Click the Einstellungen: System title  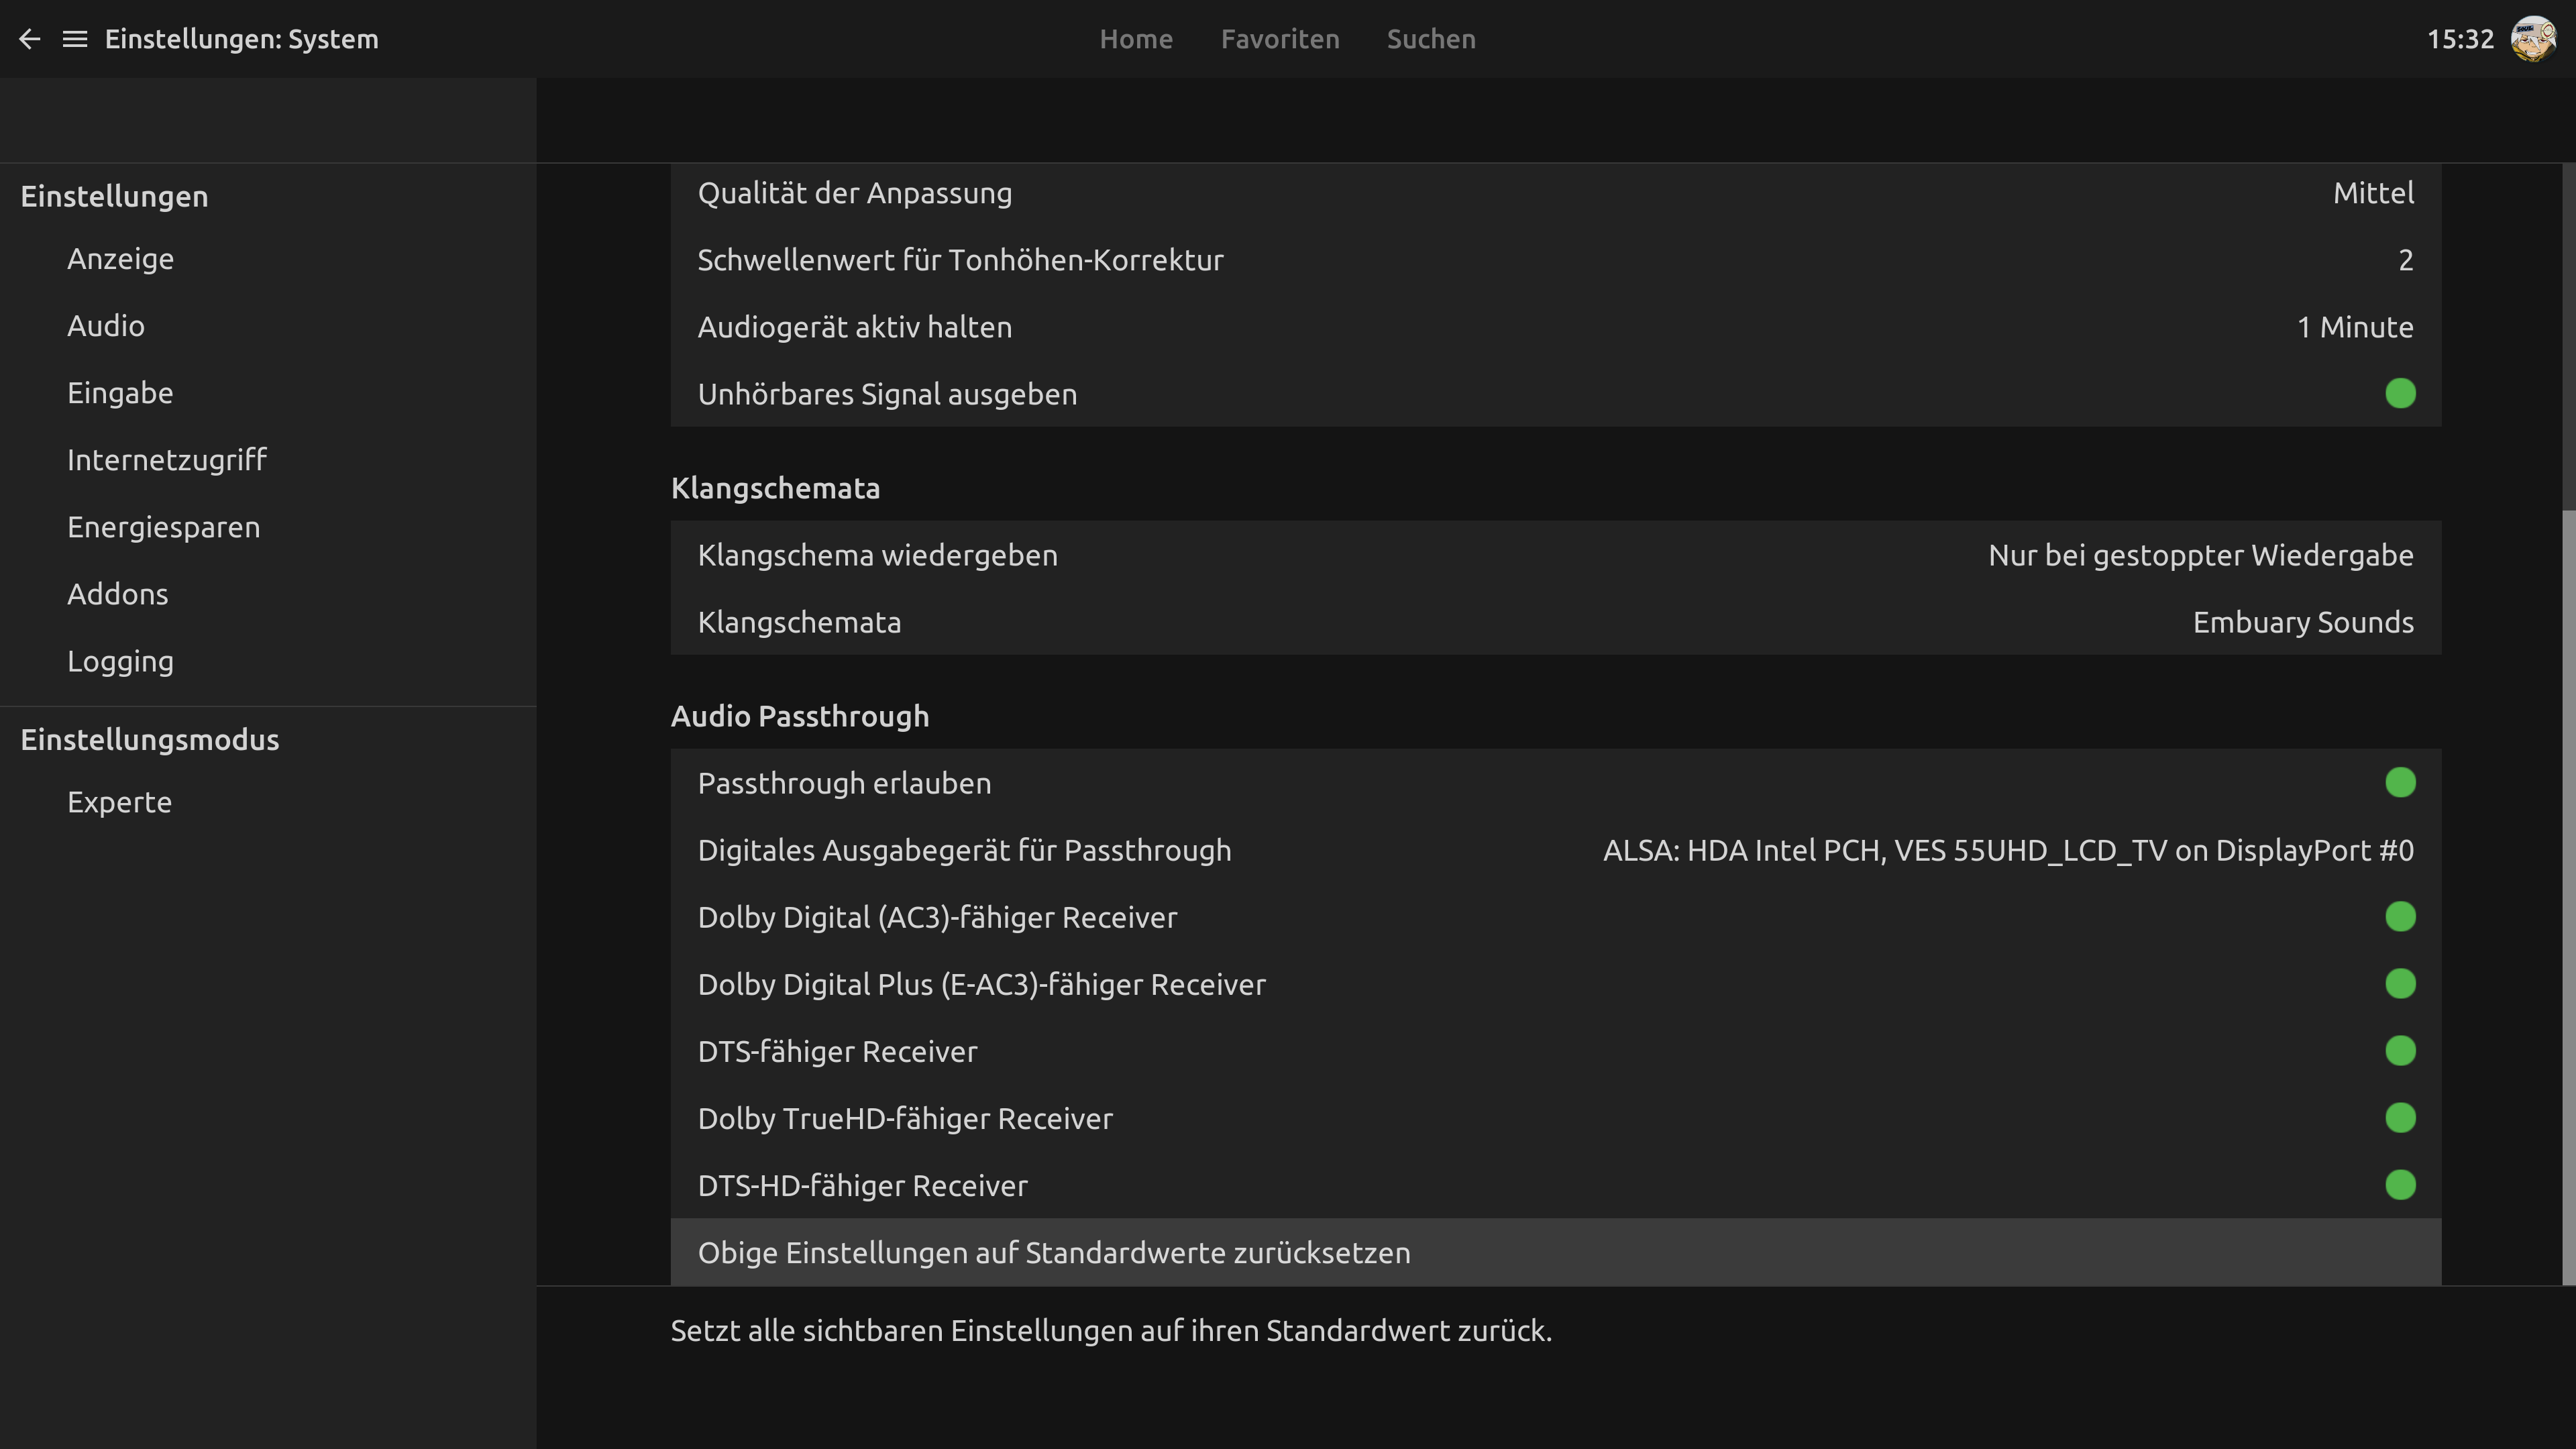(x=242, y=39)
